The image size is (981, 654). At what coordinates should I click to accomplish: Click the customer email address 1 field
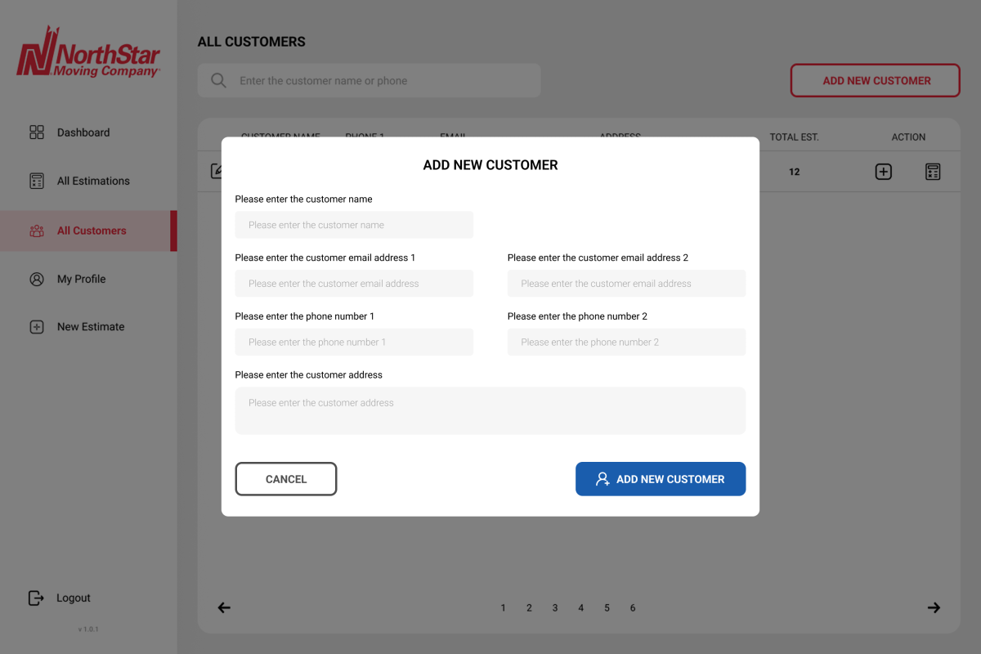pyautogui.click(x=354, y=284)
